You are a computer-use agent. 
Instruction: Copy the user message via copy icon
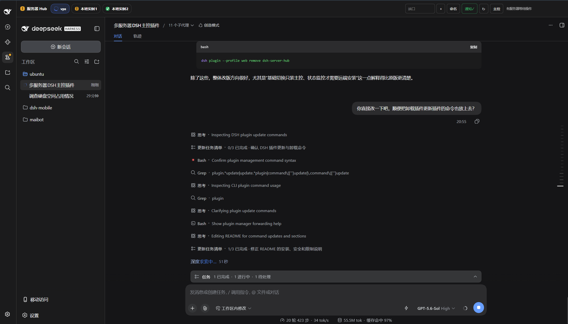(477, 121)
